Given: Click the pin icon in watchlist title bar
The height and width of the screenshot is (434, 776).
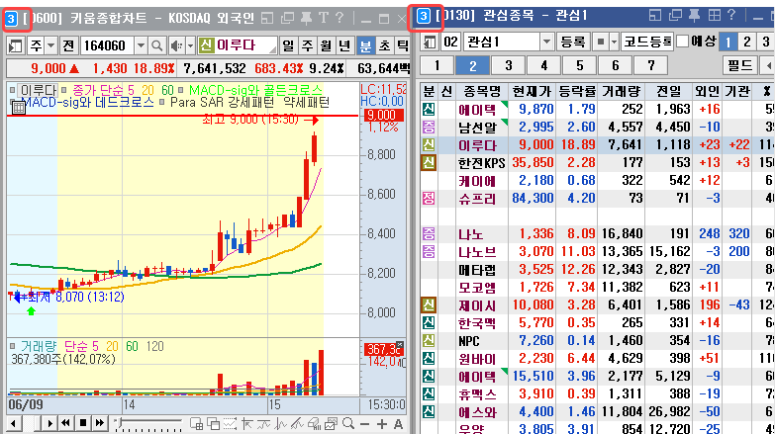Looking at the screenshot, I should [694, 16].
